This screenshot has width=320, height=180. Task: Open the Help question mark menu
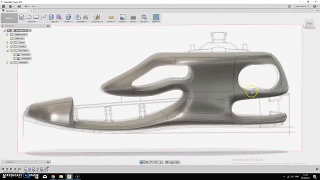(x=315, y=6)
